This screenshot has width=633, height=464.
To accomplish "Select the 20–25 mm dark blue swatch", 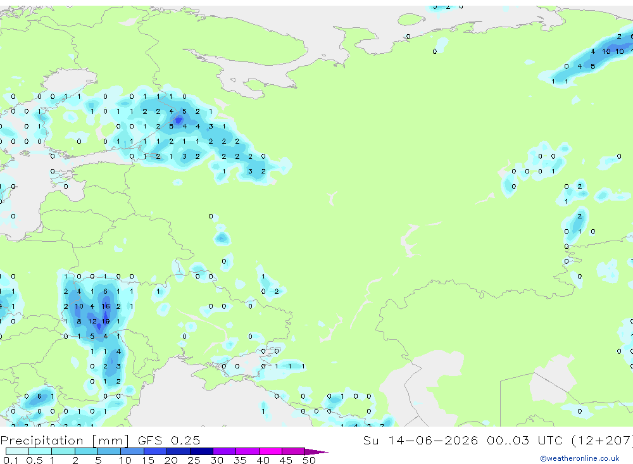I will [179, 451].
